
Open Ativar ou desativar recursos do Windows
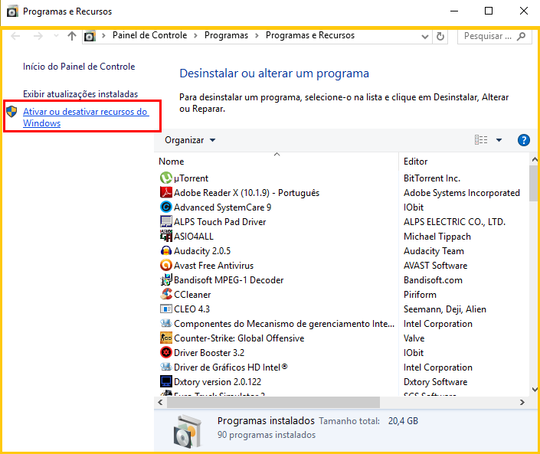(86, 117)
